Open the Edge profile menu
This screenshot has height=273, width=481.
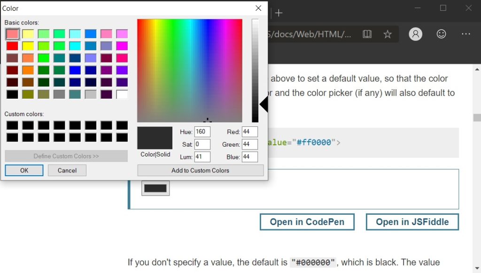coord(415,34)
